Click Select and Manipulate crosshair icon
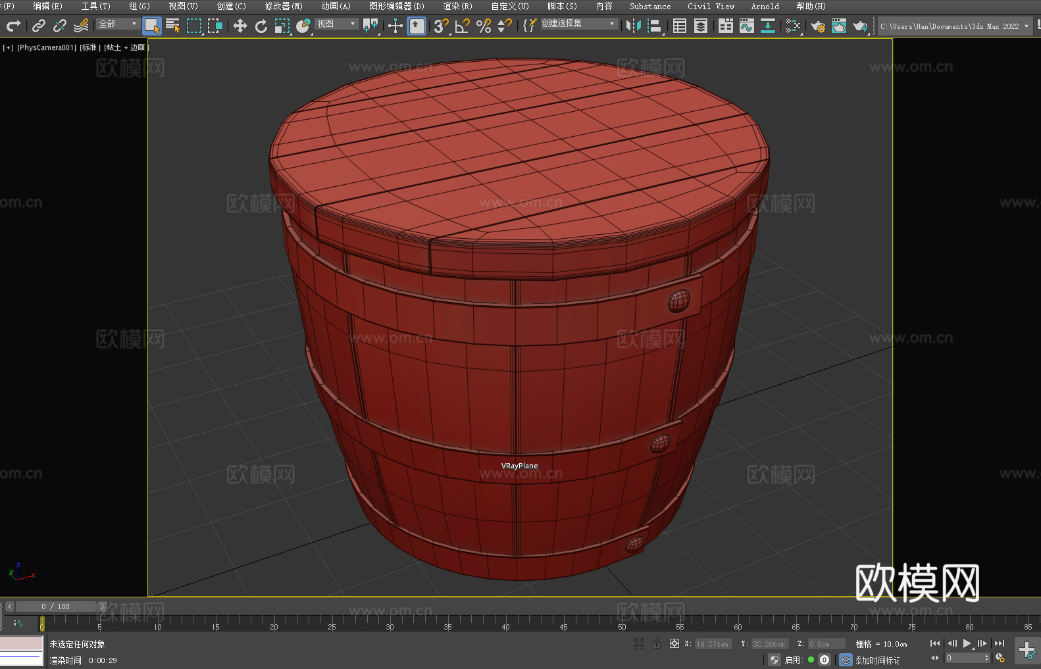1041x669 pixels. coord(395,26)
